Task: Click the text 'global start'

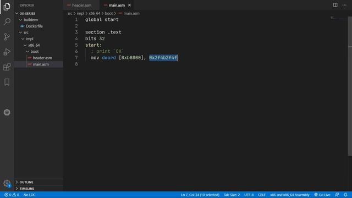Action: pyautogui.click(x=102, y=20)
